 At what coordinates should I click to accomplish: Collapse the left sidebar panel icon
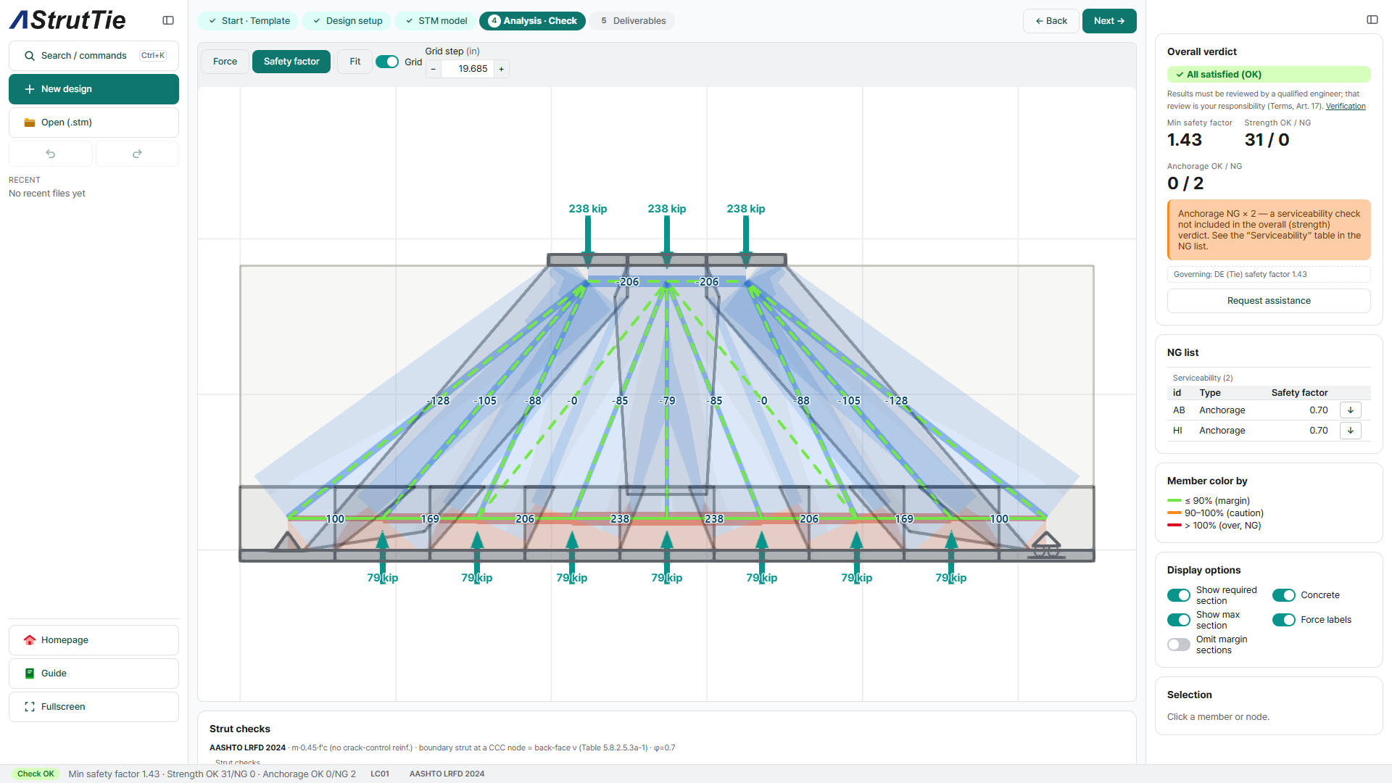[x=168, y=20]
